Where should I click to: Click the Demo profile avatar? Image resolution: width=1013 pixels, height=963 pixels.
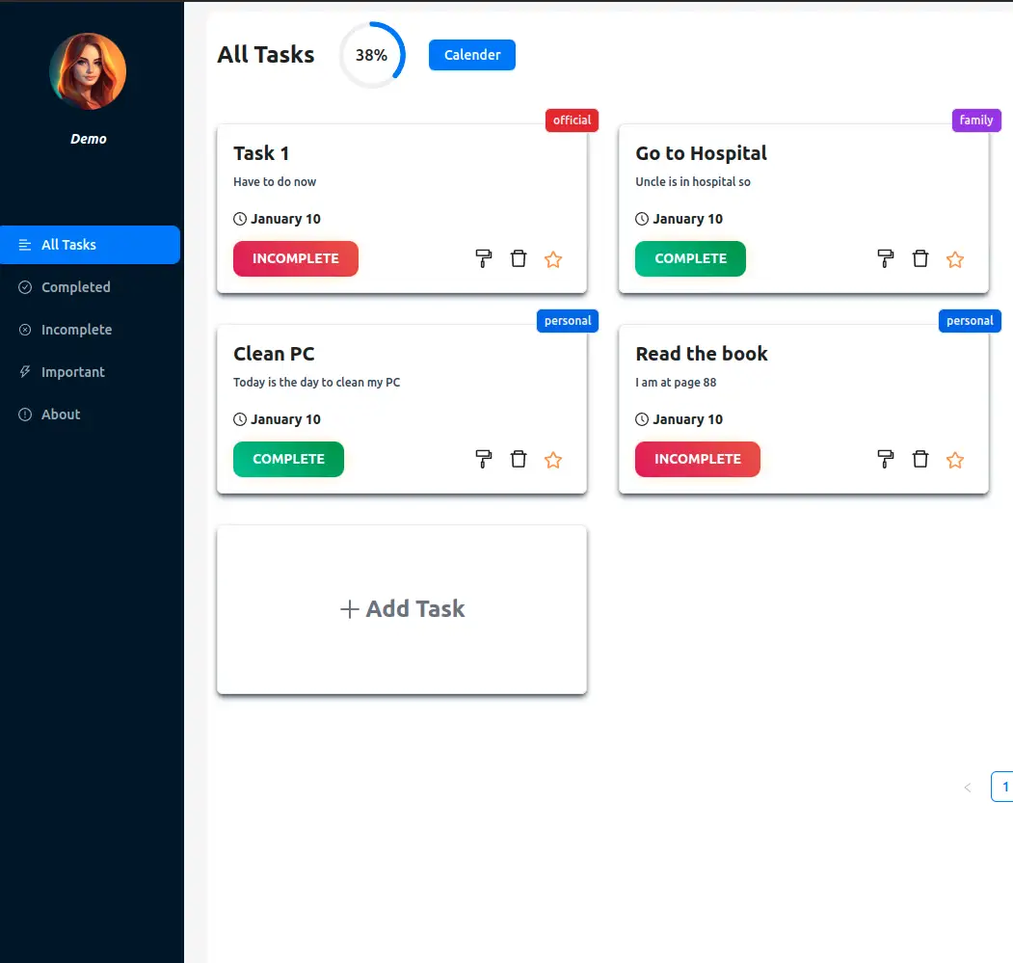88,71
